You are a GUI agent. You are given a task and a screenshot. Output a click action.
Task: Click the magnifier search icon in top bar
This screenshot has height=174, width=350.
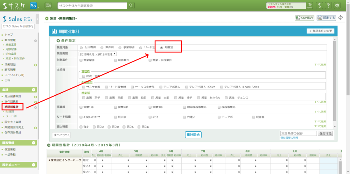[x=131, y=6]
